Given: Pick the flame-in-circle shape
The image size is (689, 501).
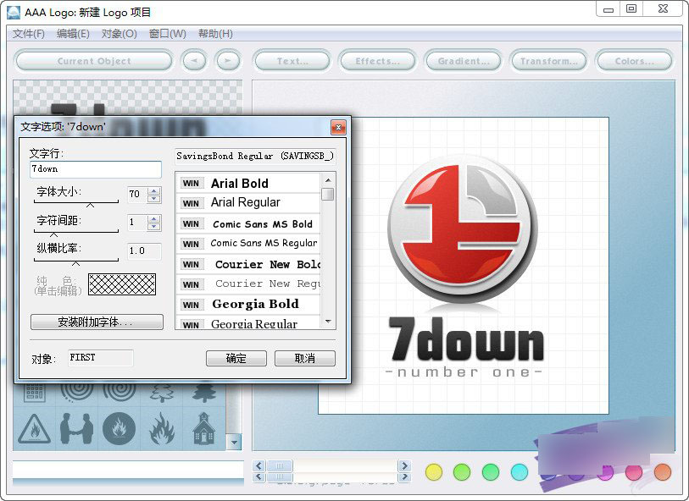Looking at the screenshot, I should click(x=119, y=428).
